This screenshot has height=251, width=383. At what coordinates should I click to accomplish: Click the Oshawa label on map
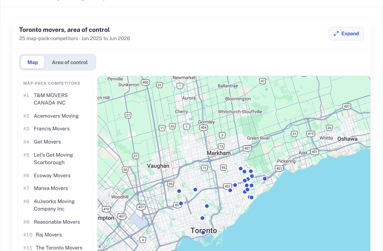pyautogui.click(x=347, y=139)
